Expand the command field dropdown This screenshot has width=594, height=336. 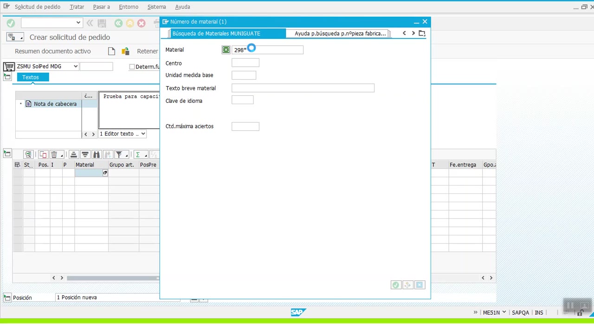[78, 23]
